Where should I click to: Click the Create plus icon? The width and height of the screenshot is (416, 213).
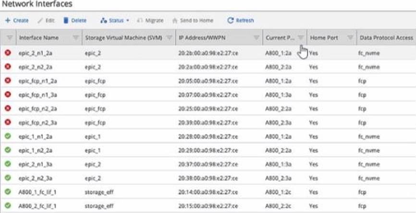click(8, 21)
